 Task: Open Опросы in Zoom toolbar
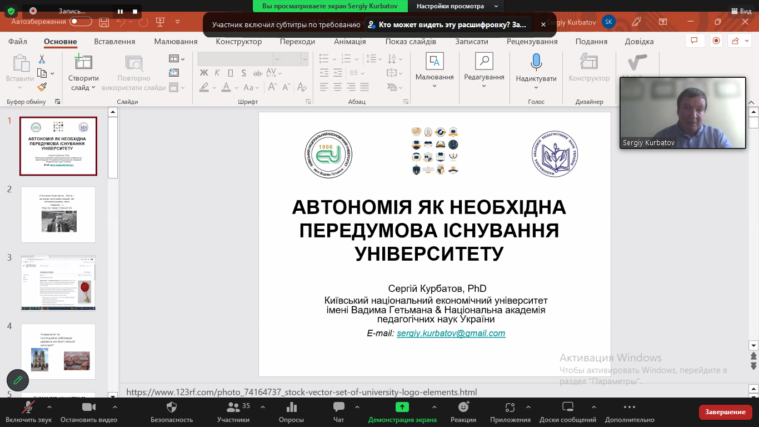(291, 413)
